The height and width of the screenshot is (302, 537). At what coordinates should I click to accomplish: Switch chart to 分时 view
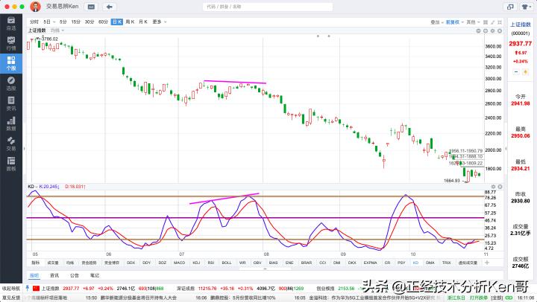point(34,22)
